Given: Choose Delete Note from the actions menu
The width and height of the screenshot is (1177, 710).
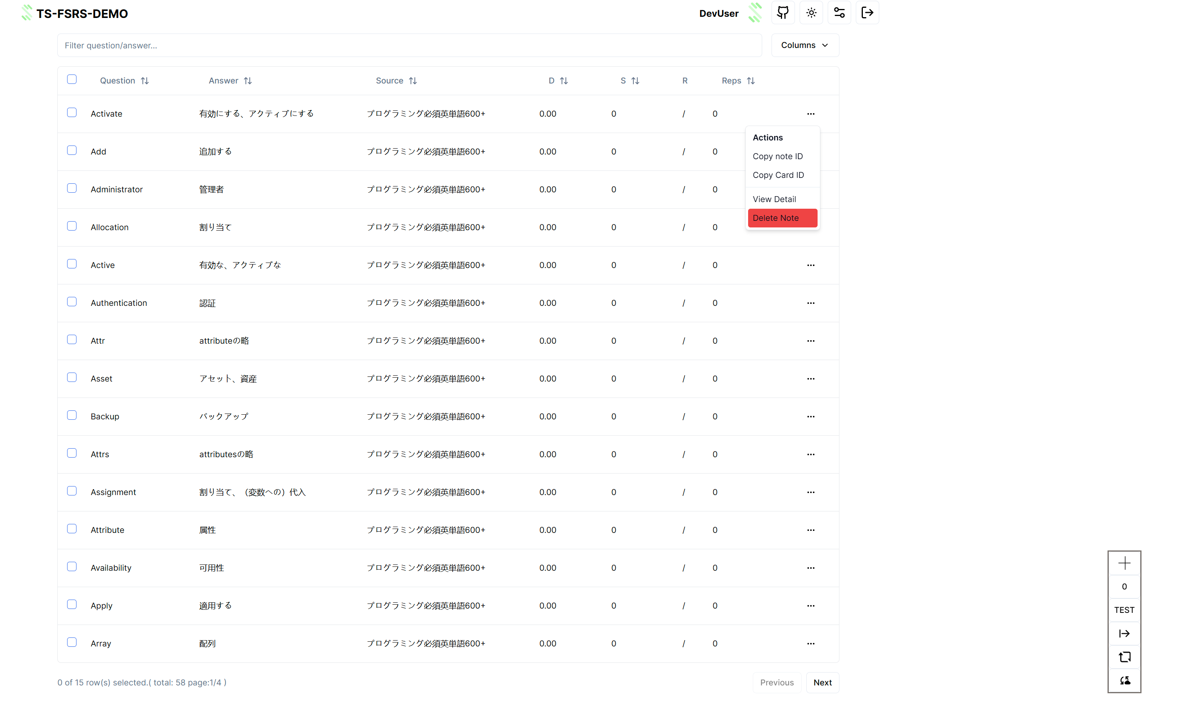Looking at the screenshot, I should [782, 218].
